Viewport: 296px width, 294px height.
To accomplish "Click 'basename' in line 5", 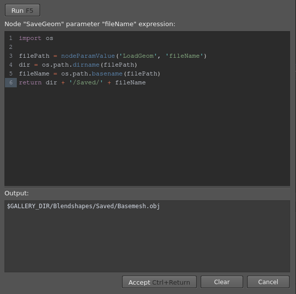I will [x=107, y=73].
